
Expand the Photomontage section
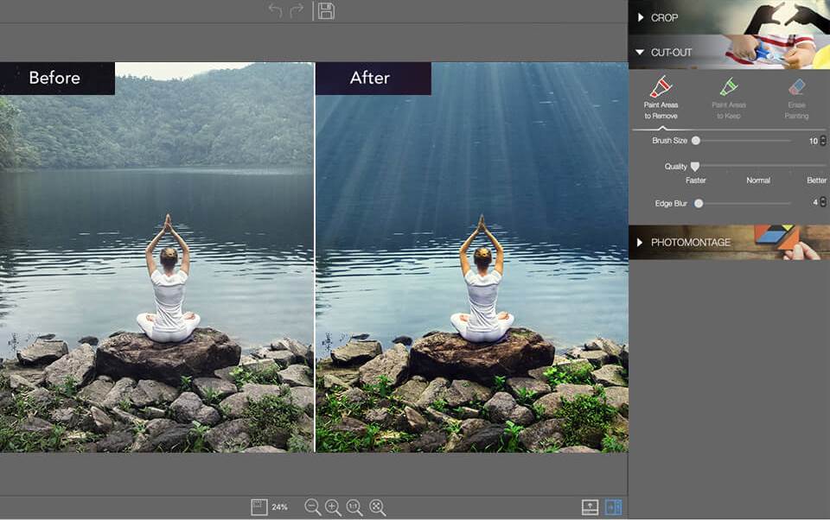(x=729, y=242)
